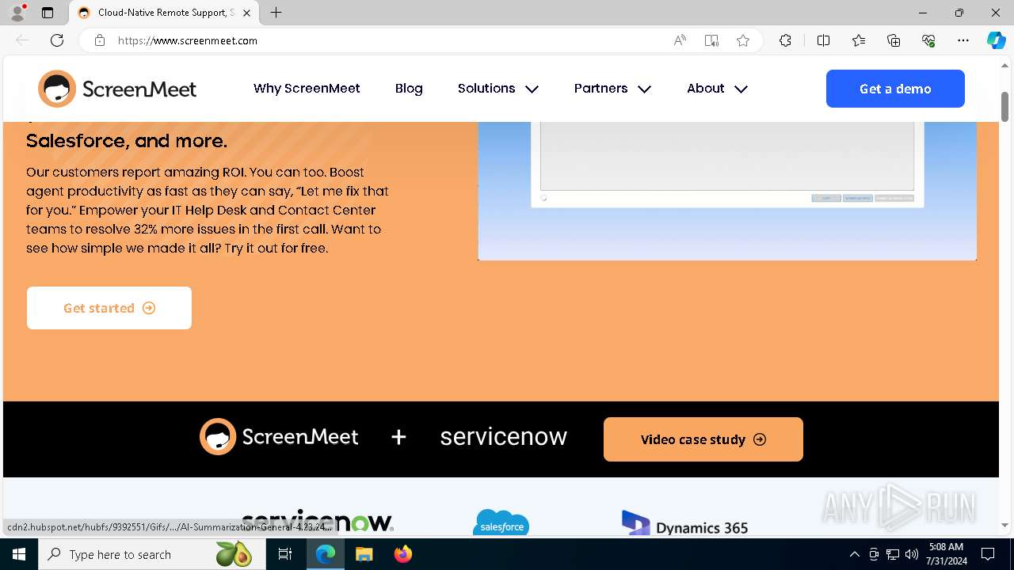Click the Edge icon in taskbar
The image size is (1014, 570).
point(326,554)
